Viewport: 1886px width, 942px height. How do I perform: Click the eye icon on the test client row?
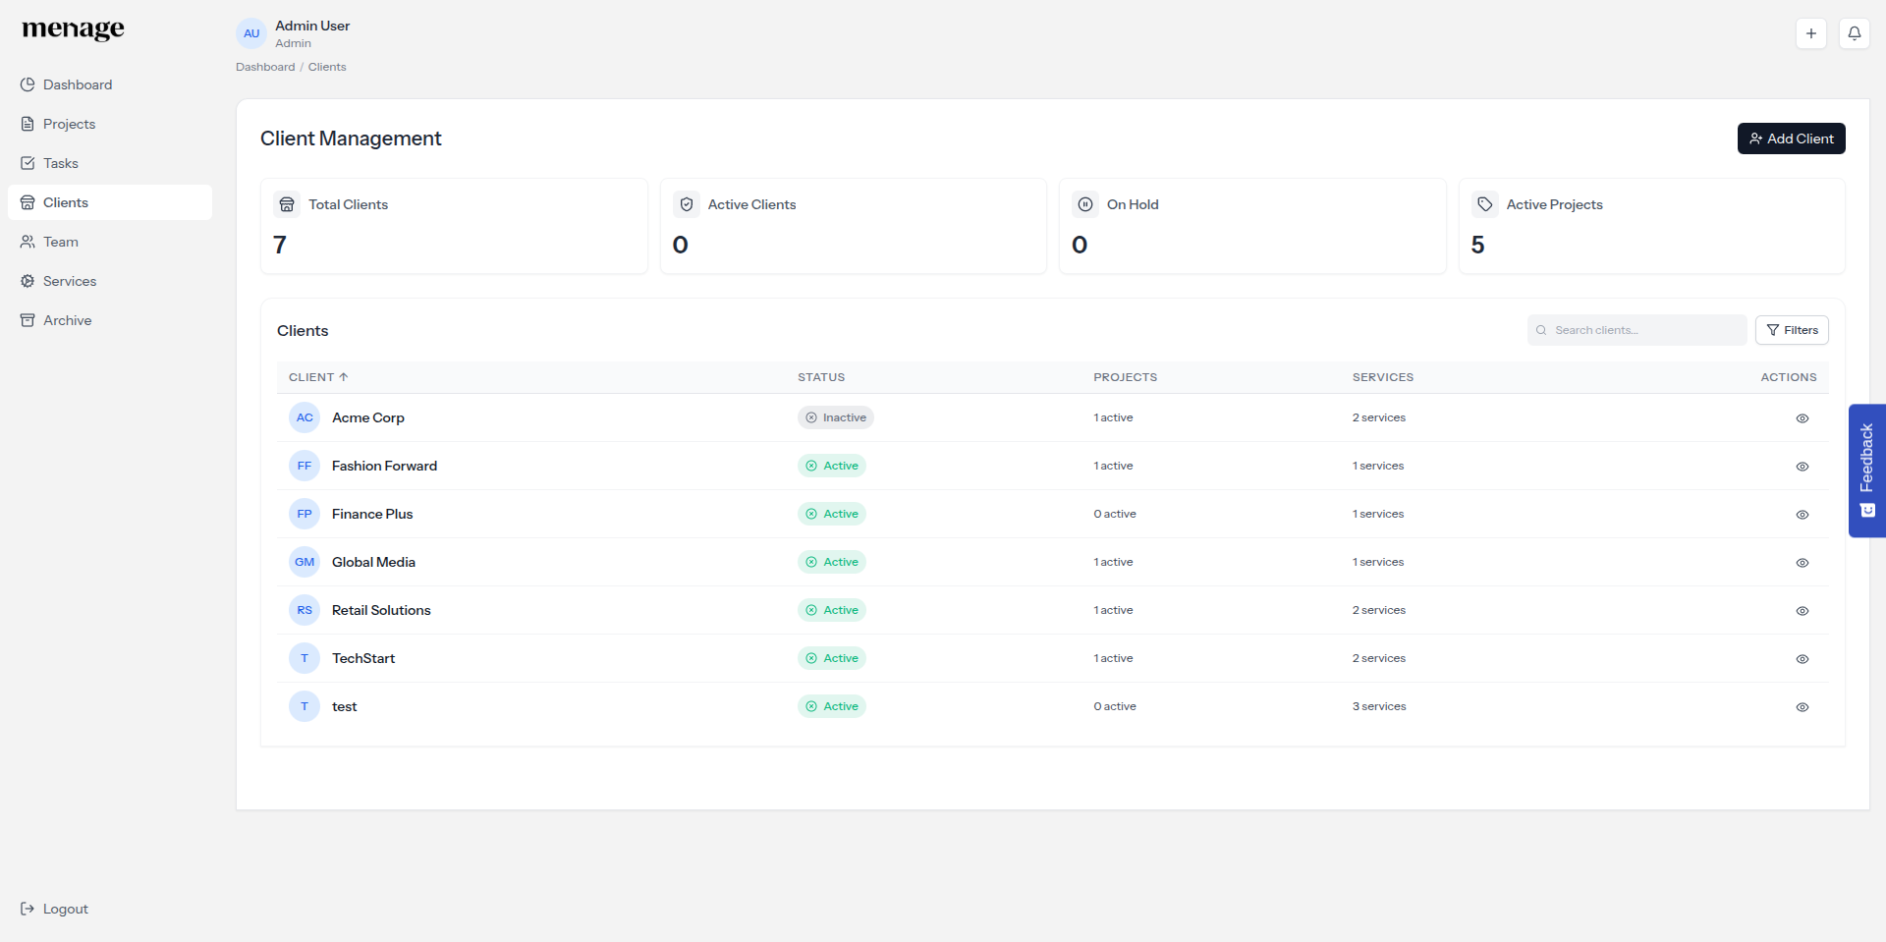(1803, 707)
